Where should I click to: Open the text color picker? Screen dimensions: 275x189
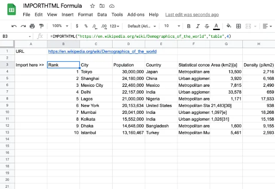point(217,27)
